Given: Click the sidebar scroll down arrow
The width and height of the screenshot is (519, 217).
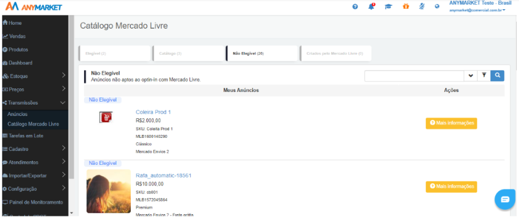Looking at the screenshot, I should click(x=71, y=213).
